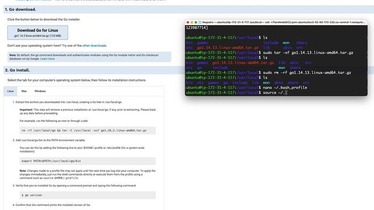Open the other downloads link

(x=94, y=45)
